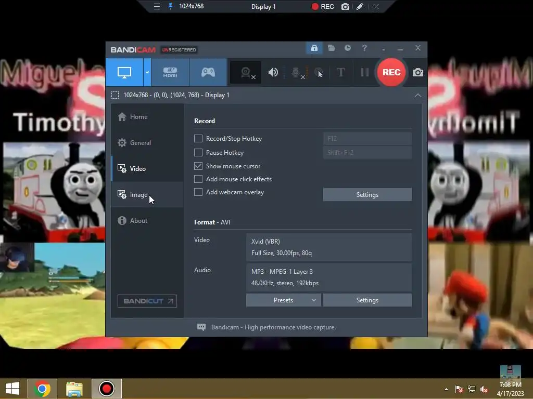
Task: Click the pin icon on top bar
Action: [x=170, y=6]
